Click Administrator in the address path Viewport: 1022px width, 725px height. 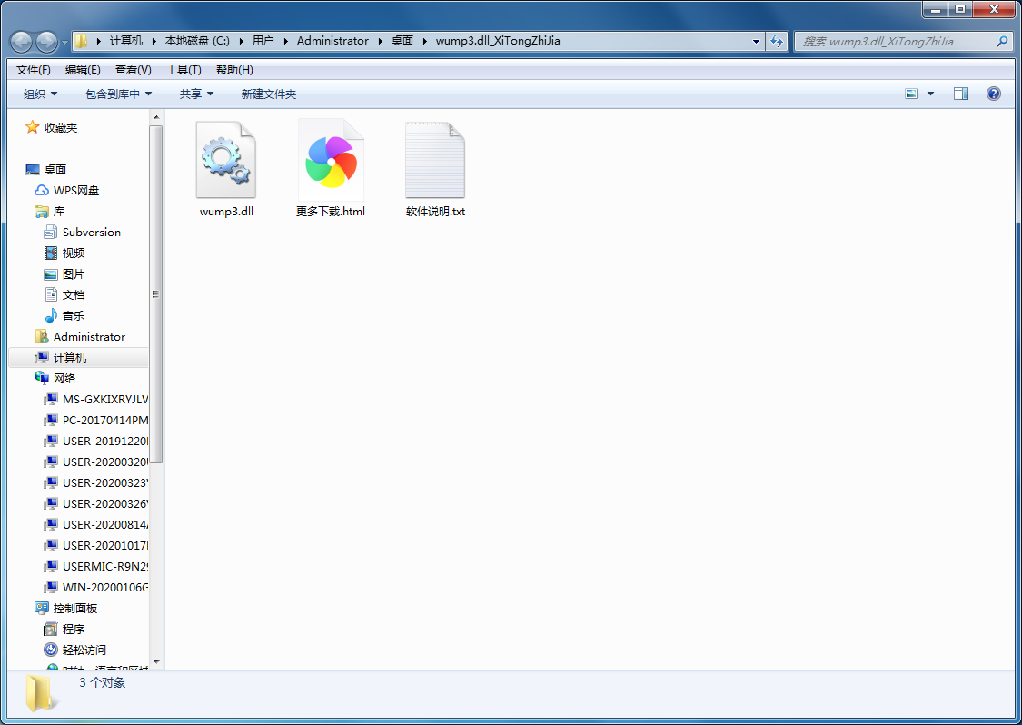332,40
